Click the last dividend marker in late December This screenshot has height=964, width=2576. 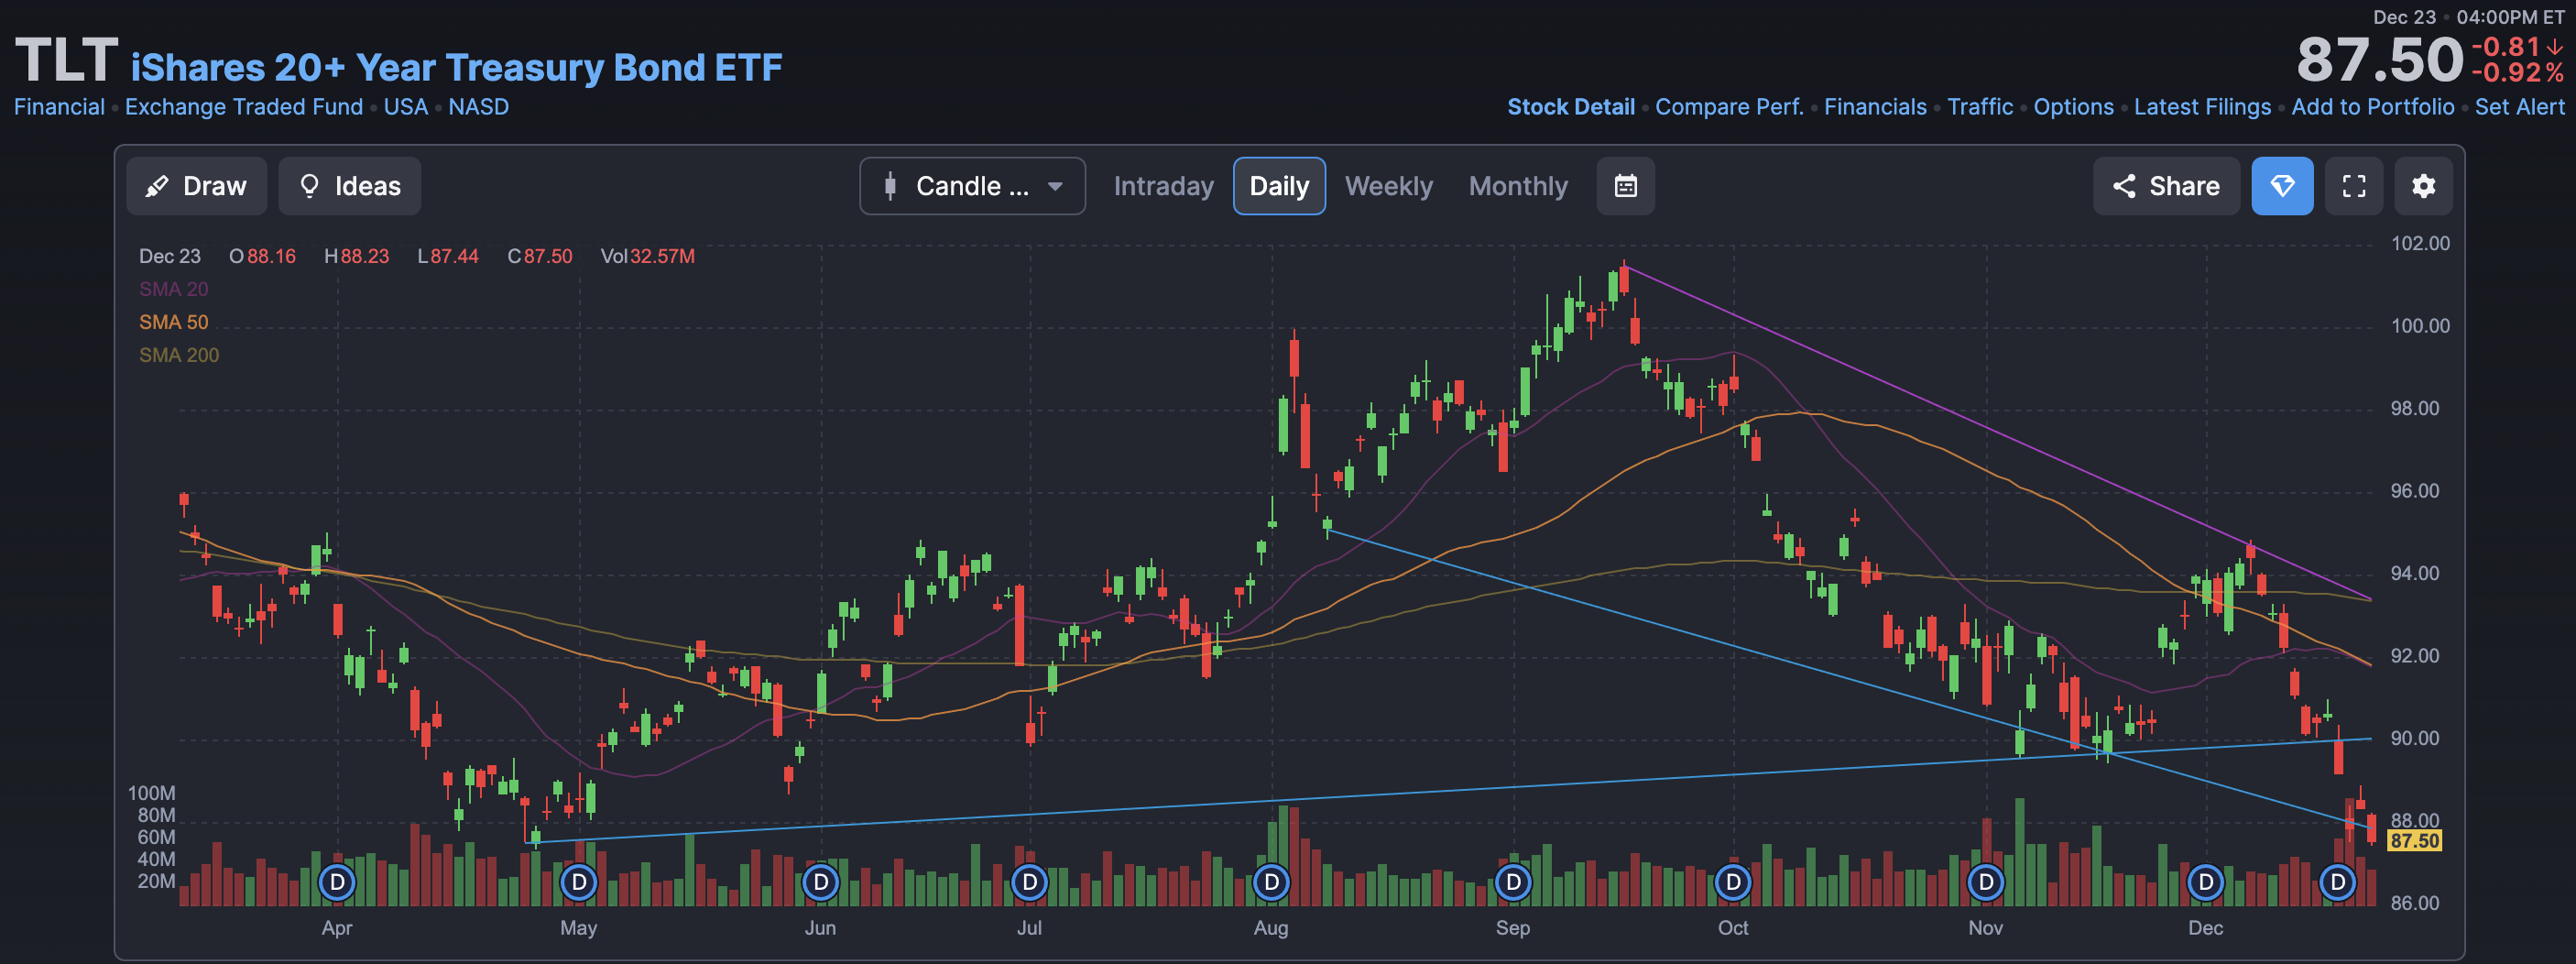click(2337, 882)
